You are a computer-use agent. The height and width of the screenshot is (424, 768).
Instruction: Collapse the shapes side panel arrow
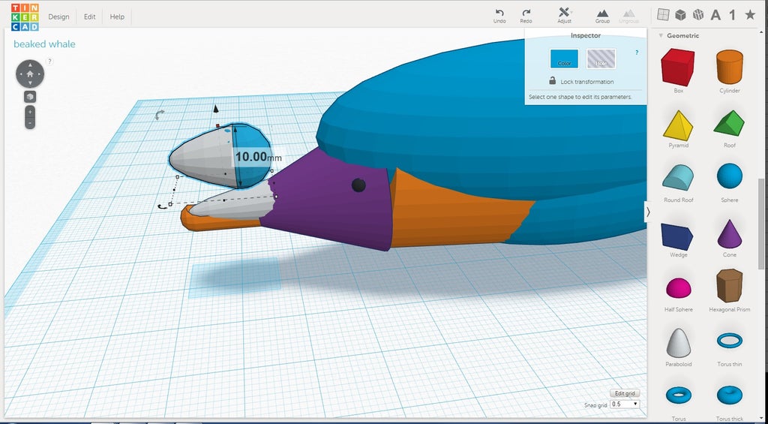click(x=648, y=212)
